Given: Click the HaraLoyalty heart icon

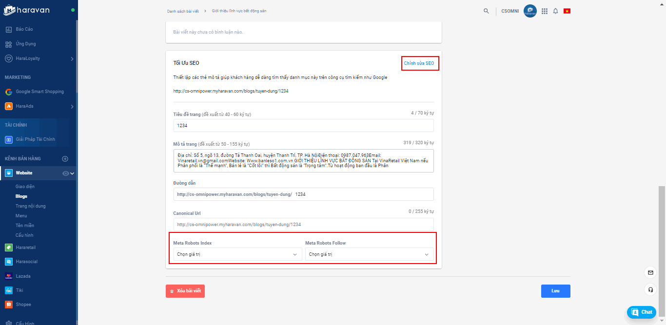Looking at the screenshot, I should click(8, 58).
